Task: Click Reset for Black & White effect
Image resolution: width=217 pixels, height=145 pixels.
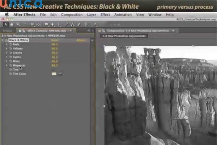Action: (x=55, y=40)
